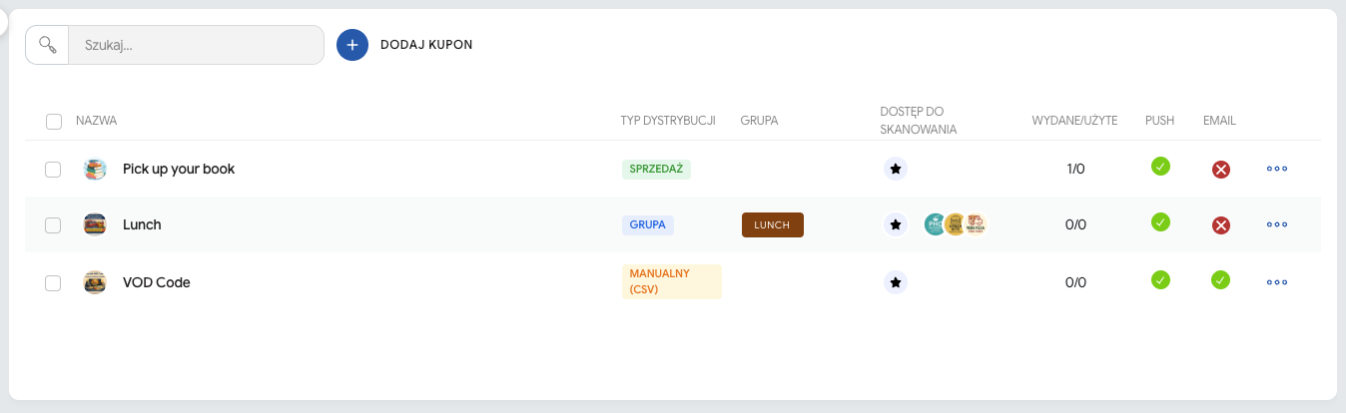Open the VOD Code coupon name

(157, 282)
